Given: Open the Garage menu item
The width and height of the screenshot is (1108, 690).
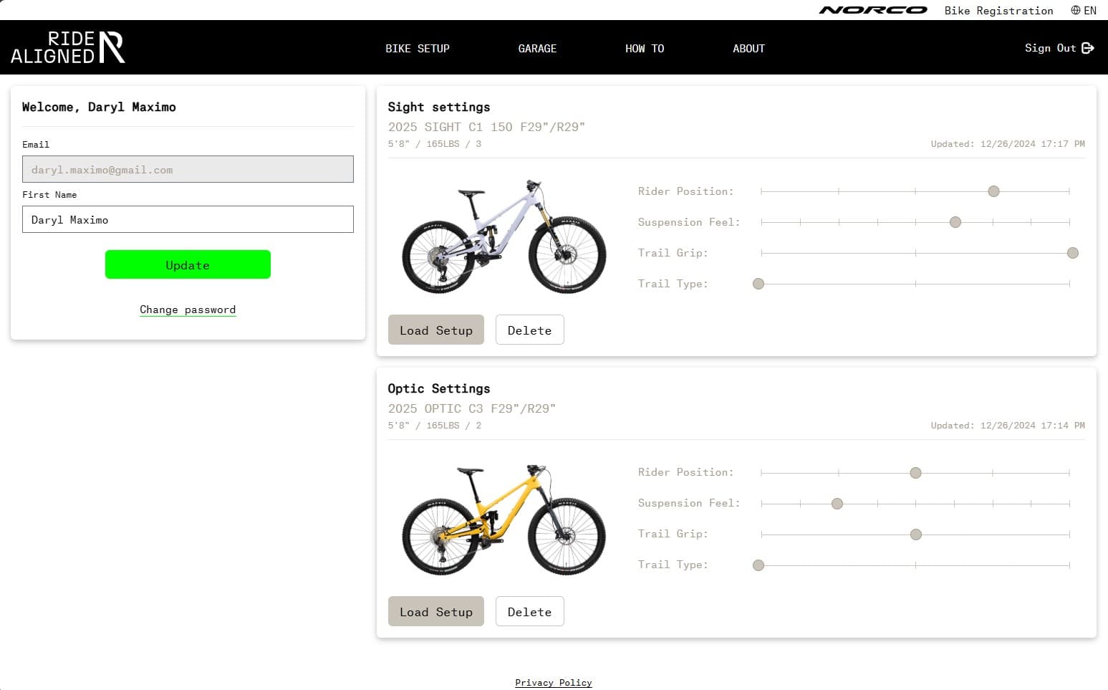Looking at the screenshot, I should click(x=537, y=48).
